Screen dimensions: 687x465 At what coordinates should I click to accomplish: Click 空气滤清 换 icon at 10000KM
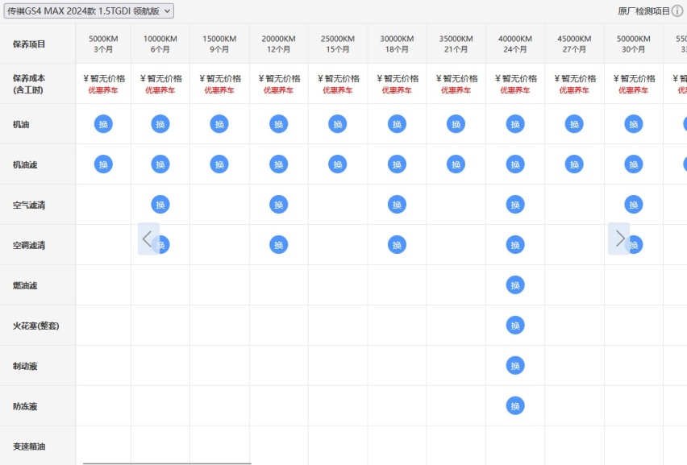point(160,205)
